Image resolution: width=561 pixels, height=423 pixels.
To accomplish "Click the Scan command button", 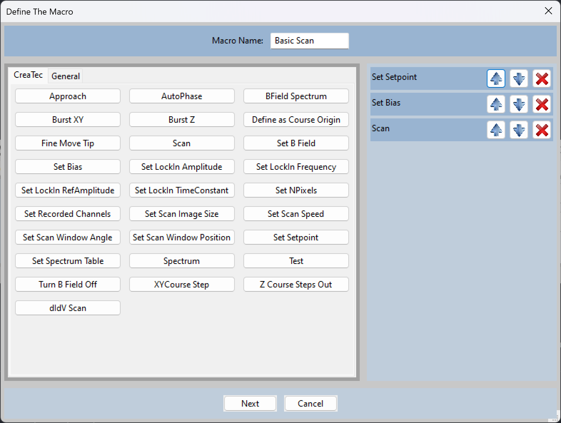I will click(x=182, y=143).
